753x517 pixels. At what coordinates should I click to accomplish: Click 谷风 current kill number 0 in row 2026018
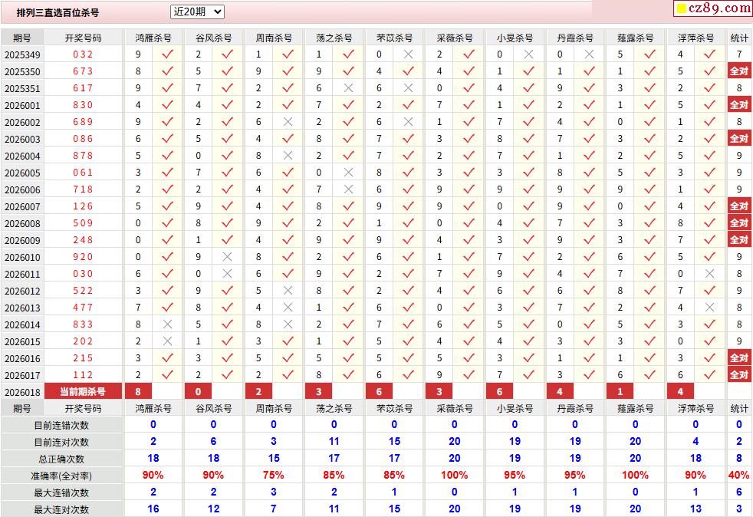199,392
